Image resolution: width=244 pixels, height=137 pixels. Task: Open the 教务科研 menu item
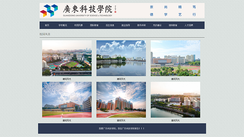[x=142, y=25]
